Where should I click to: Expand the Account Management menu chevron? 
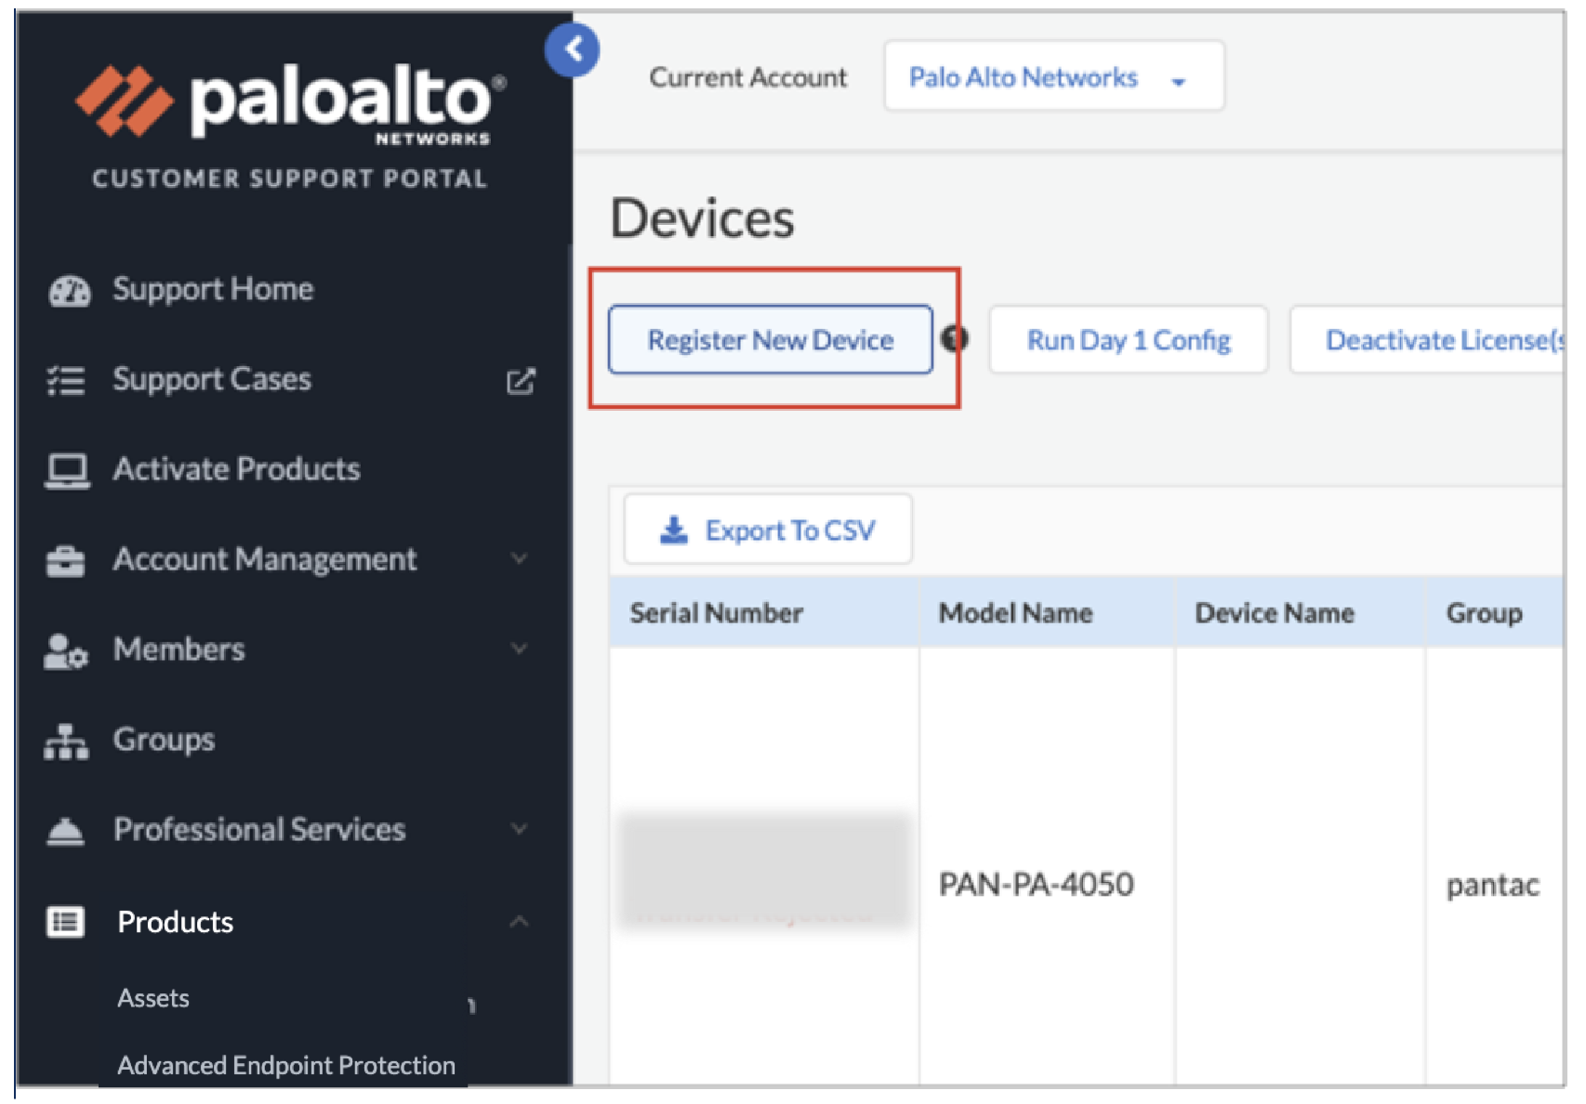pos(520,559)
